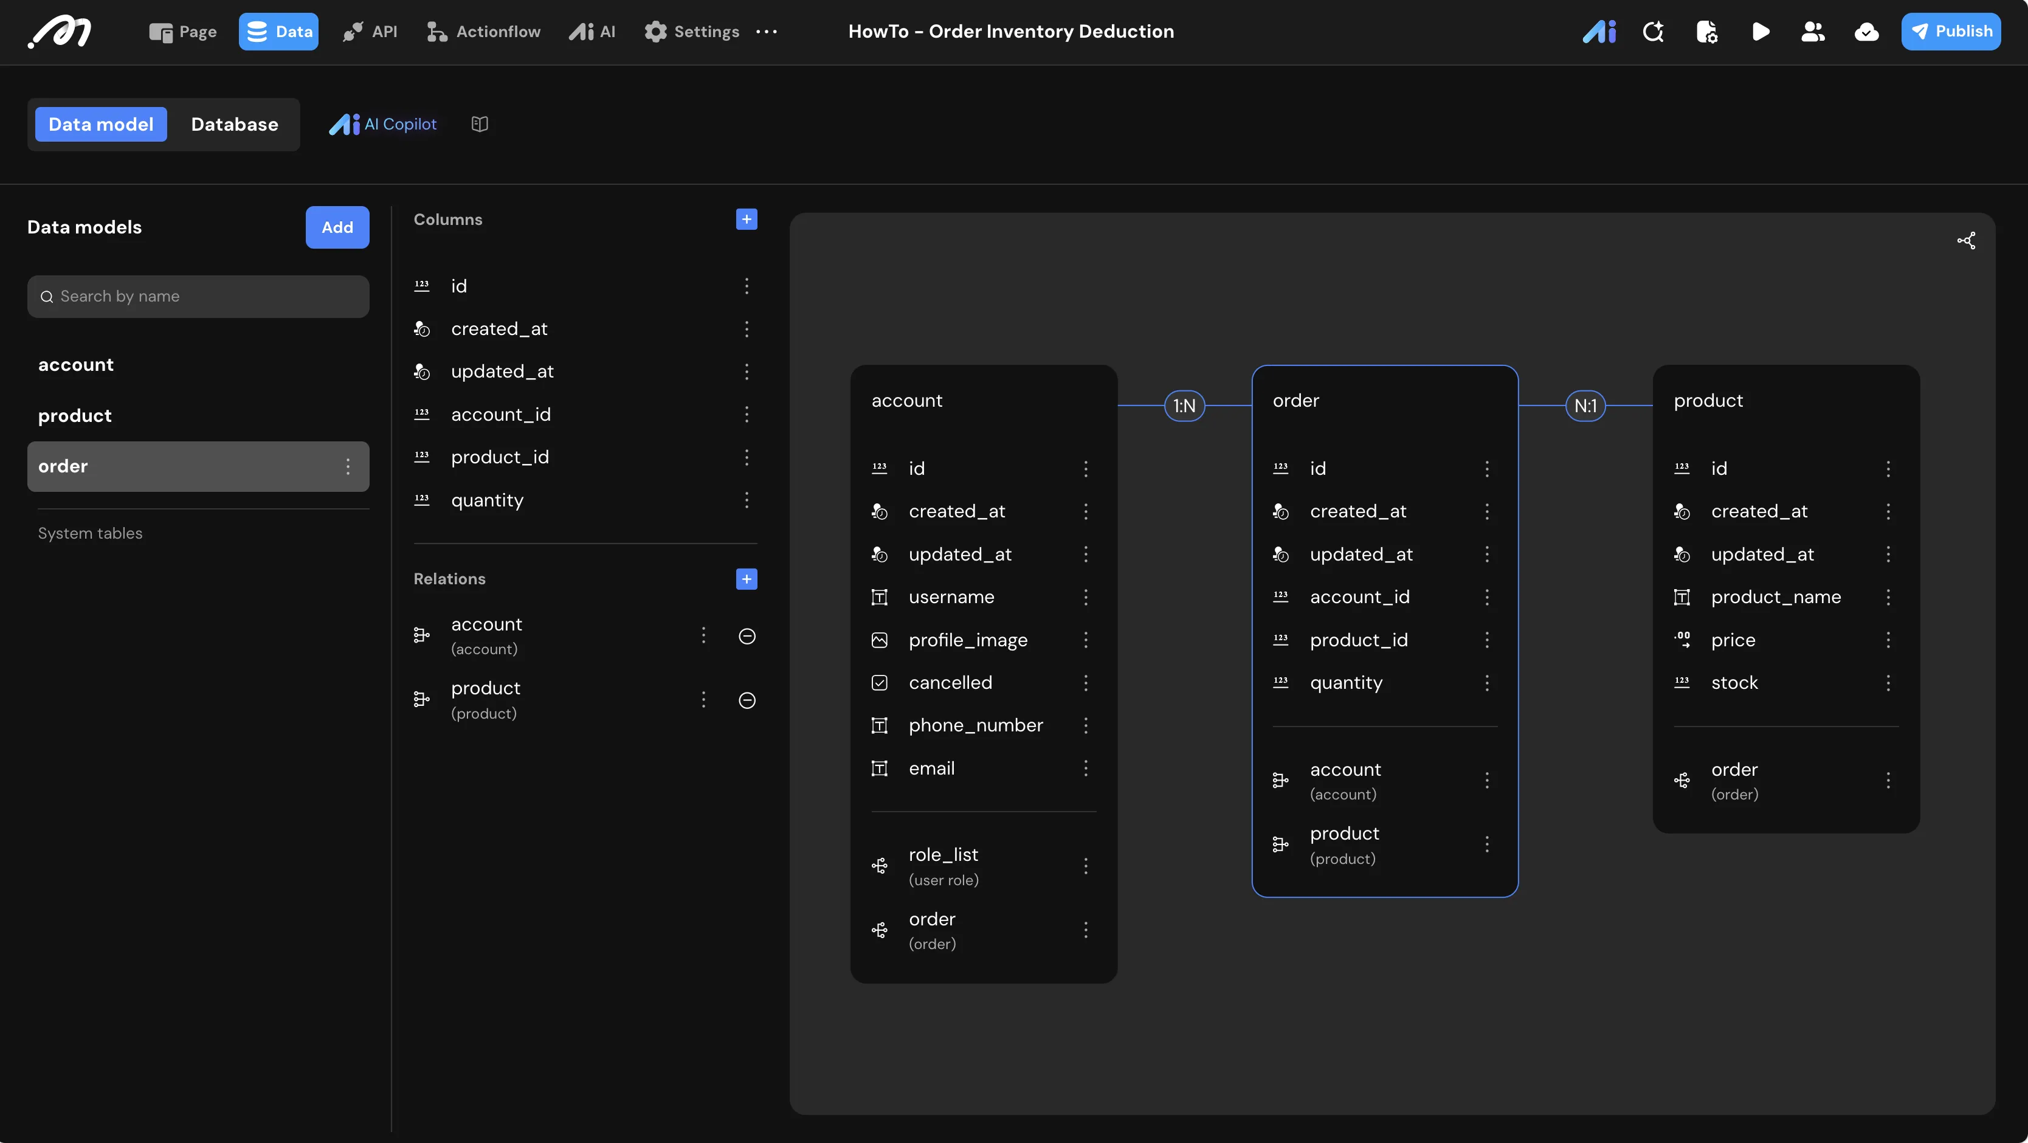2028x1143 pixels.
Task: Click the profile_image type icon in account card
Action: 880,640
